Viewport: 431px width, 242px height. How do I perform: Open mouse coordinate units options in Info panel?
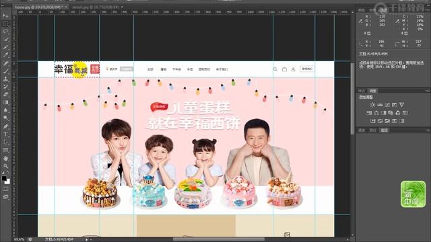coord(360,44)
